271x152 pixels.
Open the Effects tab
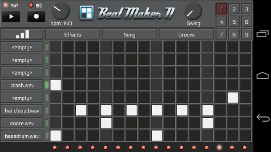tap(73, 35)
